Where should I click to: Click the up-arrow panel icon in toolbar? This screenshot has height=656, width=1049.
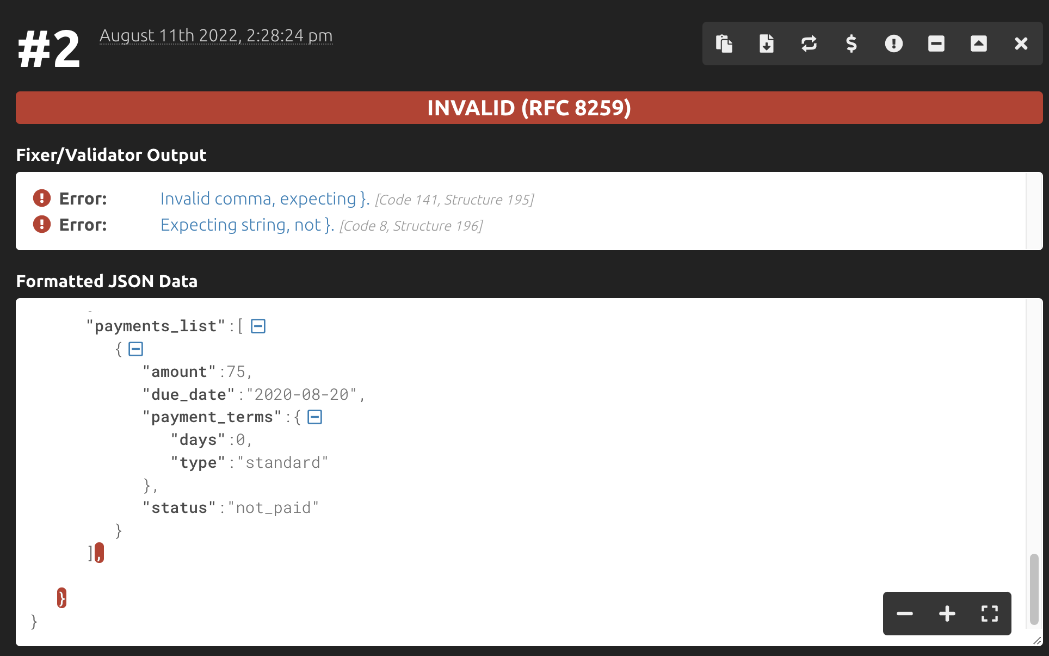click(979, 44)
